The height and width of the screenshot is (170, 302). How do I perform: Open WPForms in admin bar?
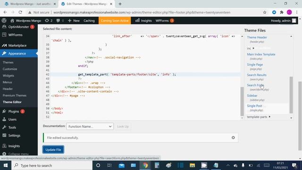point(165,20)
